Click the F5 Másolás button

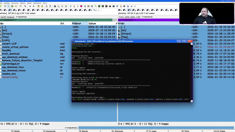(x=83, y=131)
